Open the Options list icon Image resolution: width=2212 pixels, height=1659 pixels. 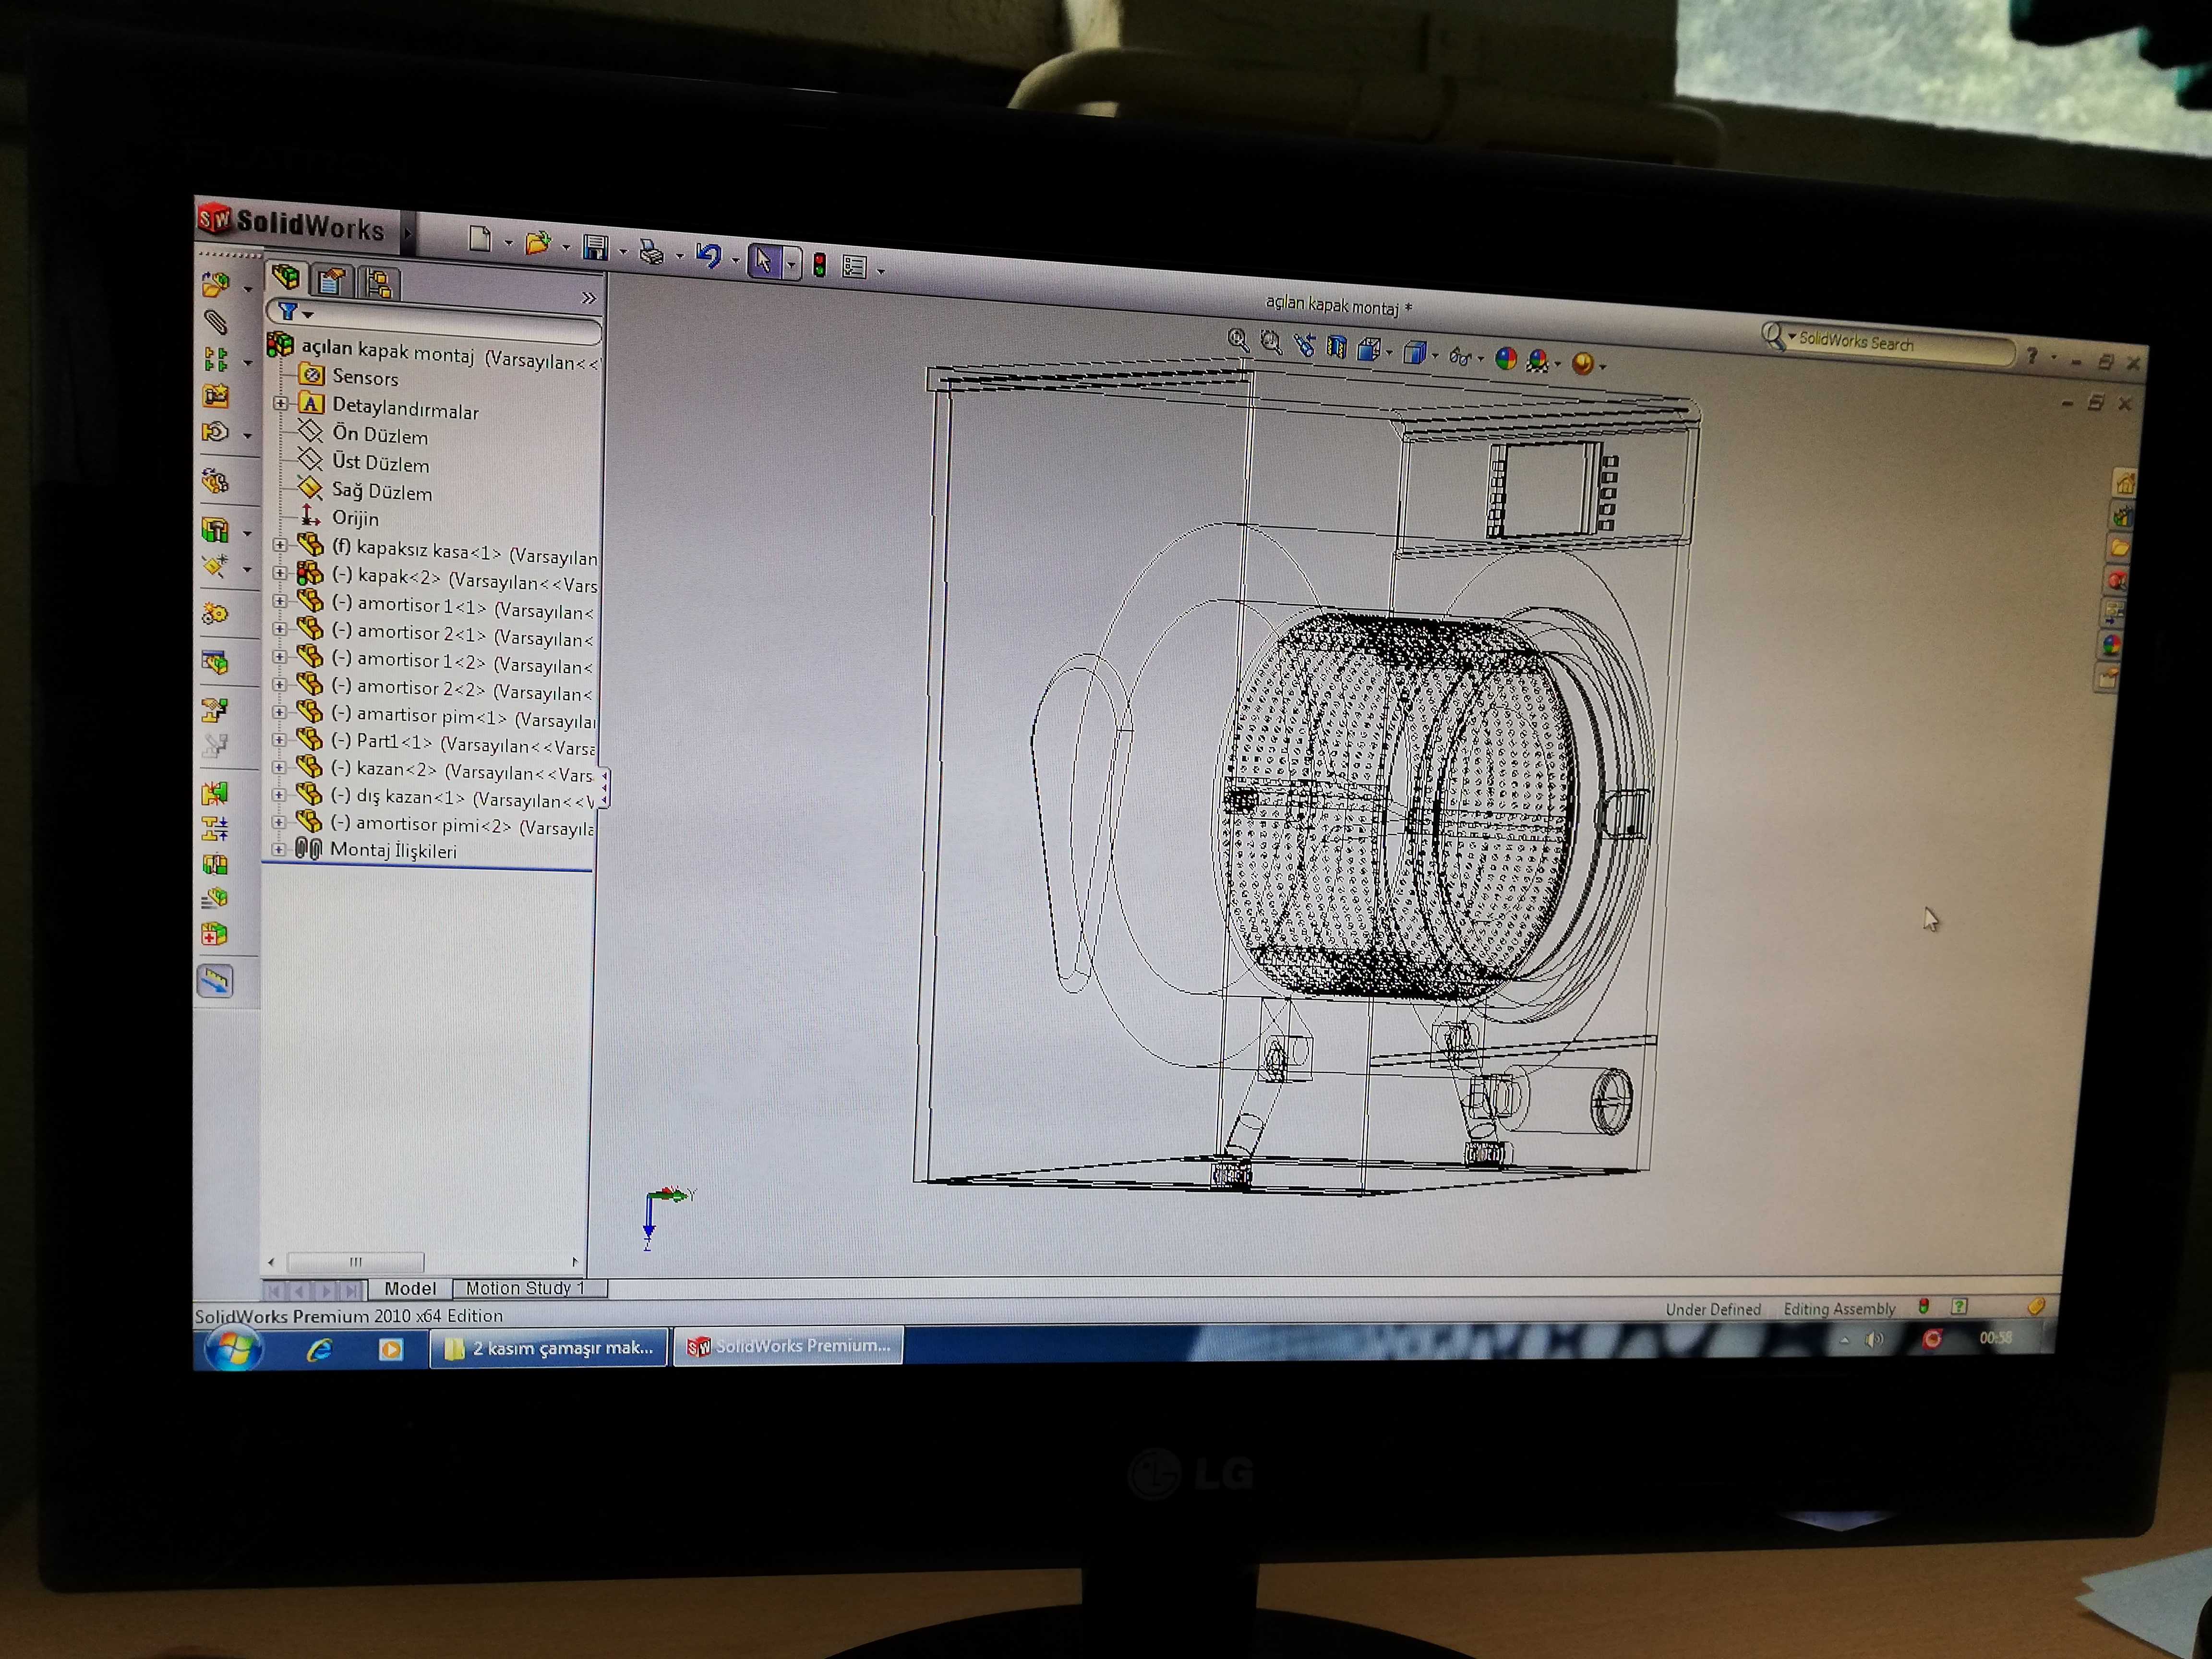point(854,267)
